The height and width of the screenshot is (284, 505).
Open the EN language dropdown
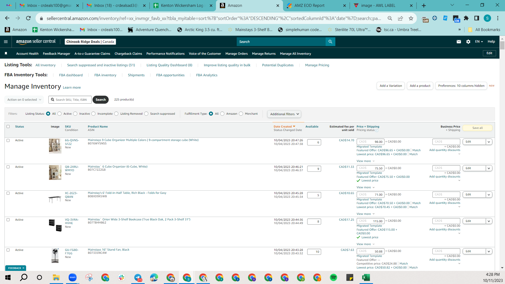pyautogui.click(x=479, y=42)
